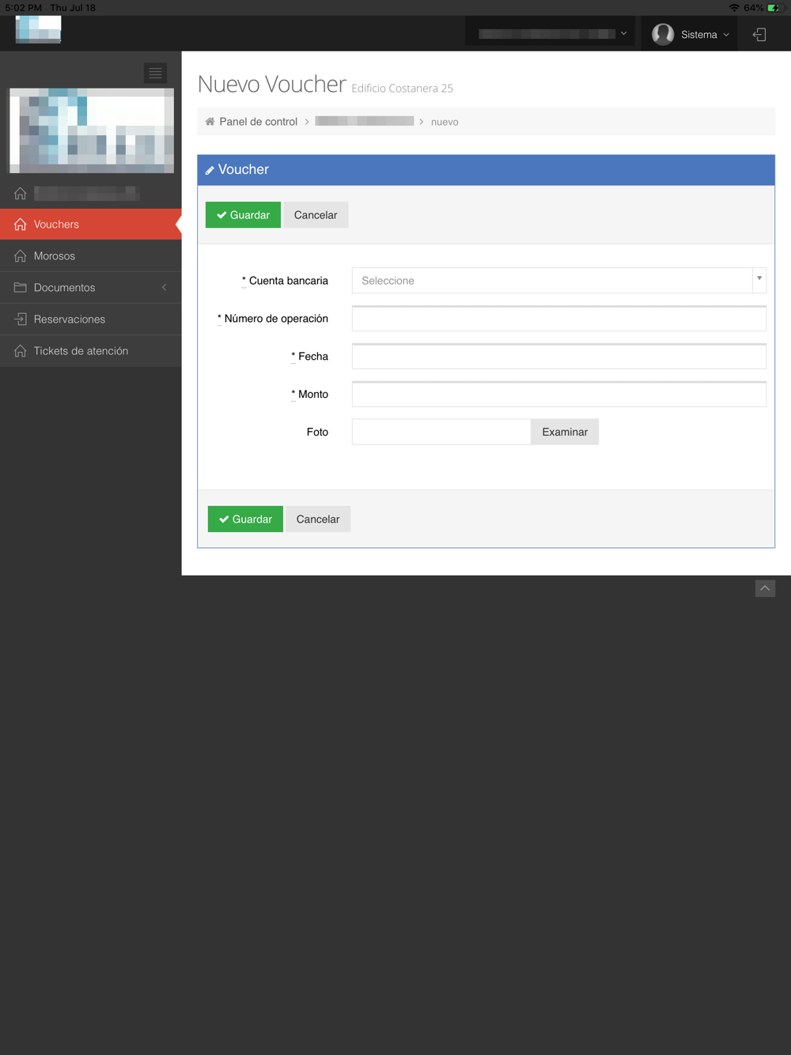Click the bottom Cancelar button
The width and height of the screenshot is (791, 1055).
coord(318,520)
